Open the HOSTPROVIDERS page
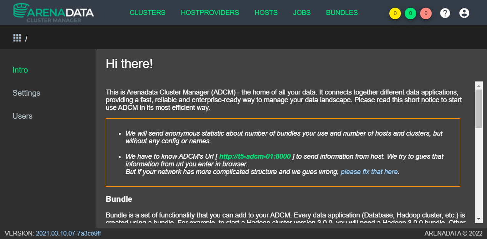Image resolution: width=487 pixels, height=239 pixels. click(210, 12)
